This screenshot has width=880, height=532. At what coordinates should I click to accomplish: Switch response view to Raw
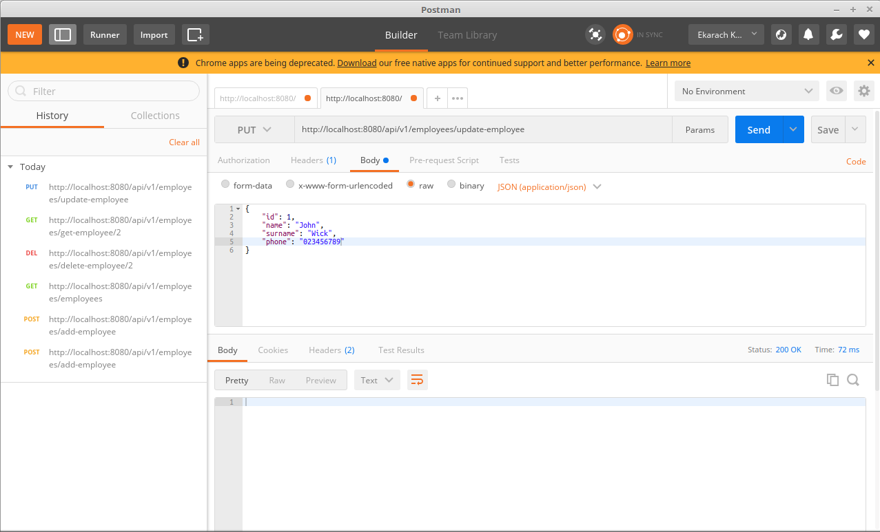click(x=277, y=380)
